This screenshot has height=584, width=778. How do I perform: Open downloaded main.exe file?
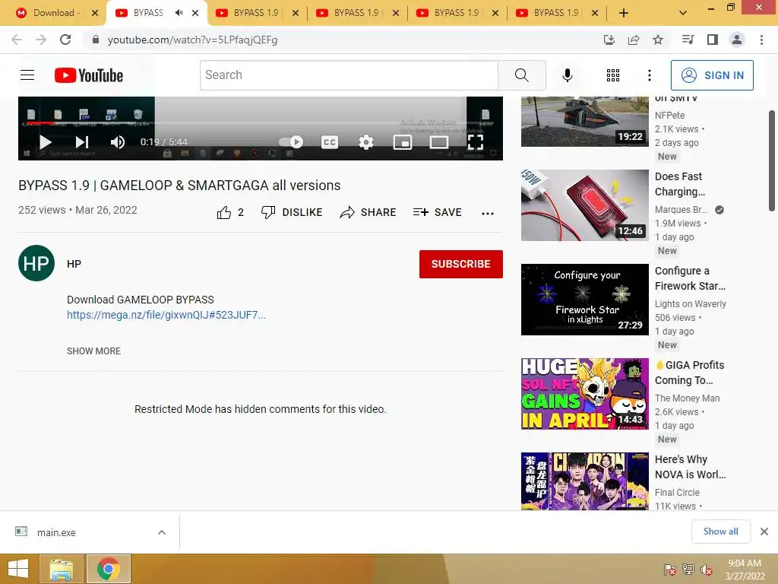[x=56, y=532]
